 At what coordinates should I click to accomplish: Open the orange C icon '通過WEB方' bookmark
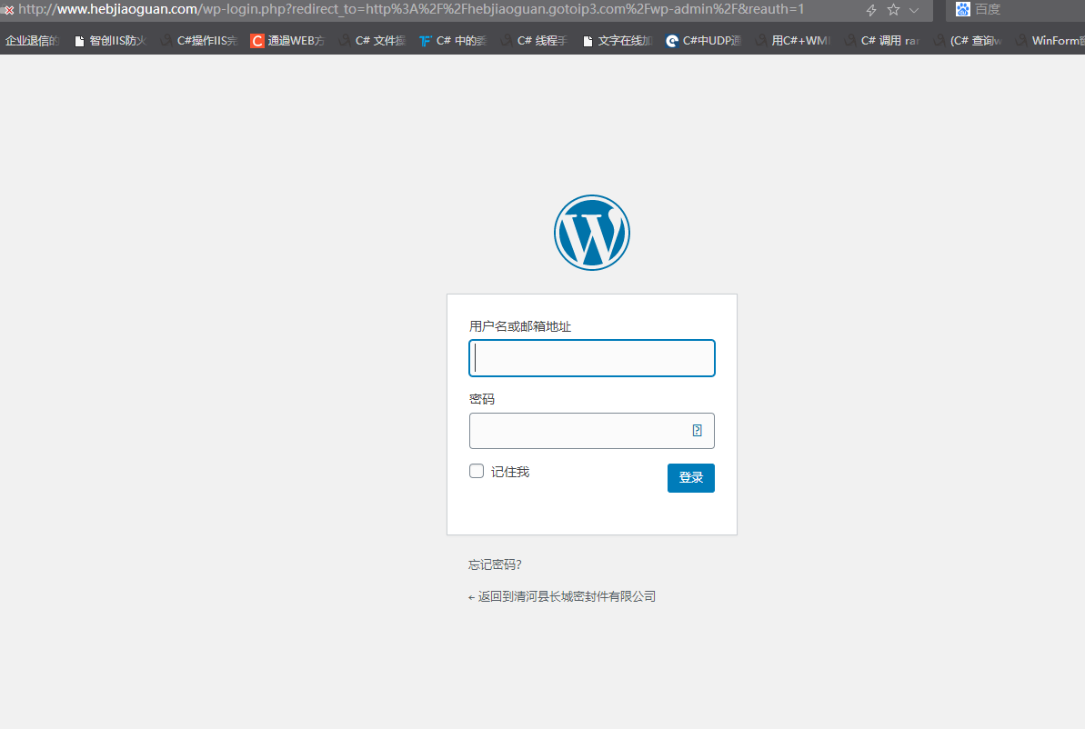(287, 41)
